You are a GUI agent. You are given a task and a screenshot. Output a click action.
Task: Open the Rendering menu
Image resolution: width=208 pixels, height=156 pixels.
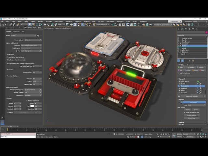(69, 21)
